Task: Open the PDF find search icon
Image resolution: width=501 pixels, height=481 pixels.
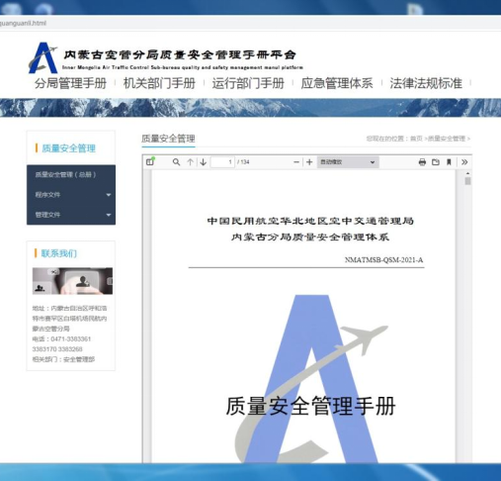Action: [176, 162]
